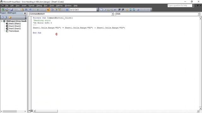The height and width of the screenshot is (113, 202).
Task: Click View Code in Project panel
Action: pos(3,17)
